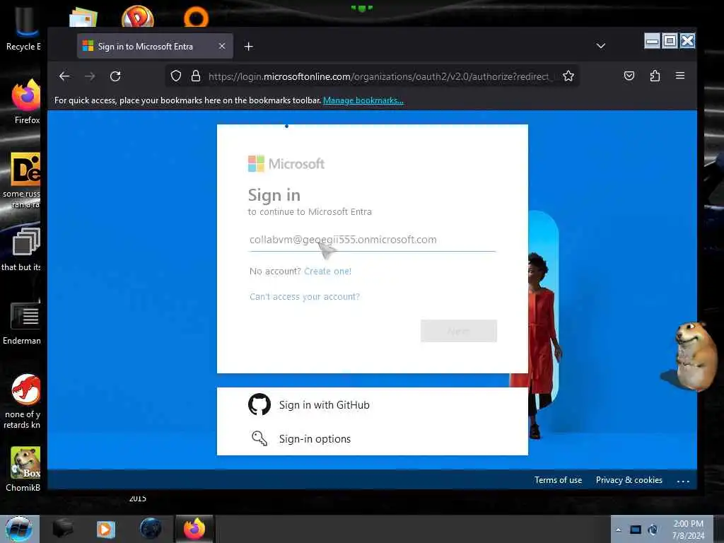
Task: Go back using the browser back arrow
Action: 64,76
